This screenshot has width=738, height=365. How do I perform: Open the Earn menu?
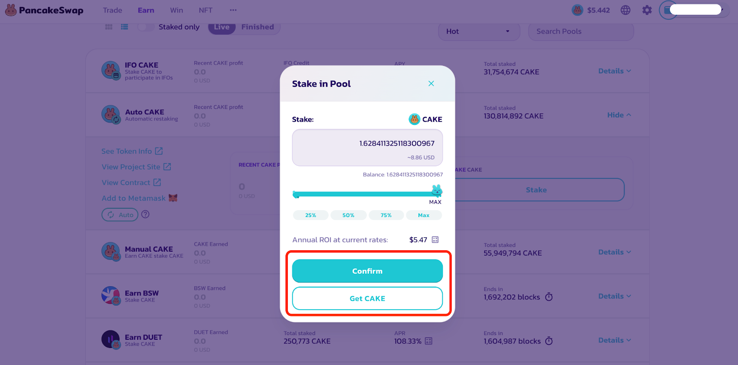(146, 10)
